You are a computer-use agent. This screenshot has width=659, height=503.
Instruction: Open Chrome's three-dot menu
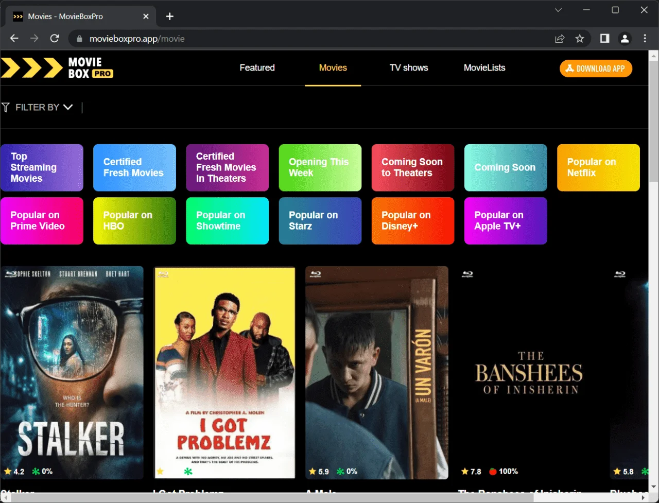tap(645, 39)
